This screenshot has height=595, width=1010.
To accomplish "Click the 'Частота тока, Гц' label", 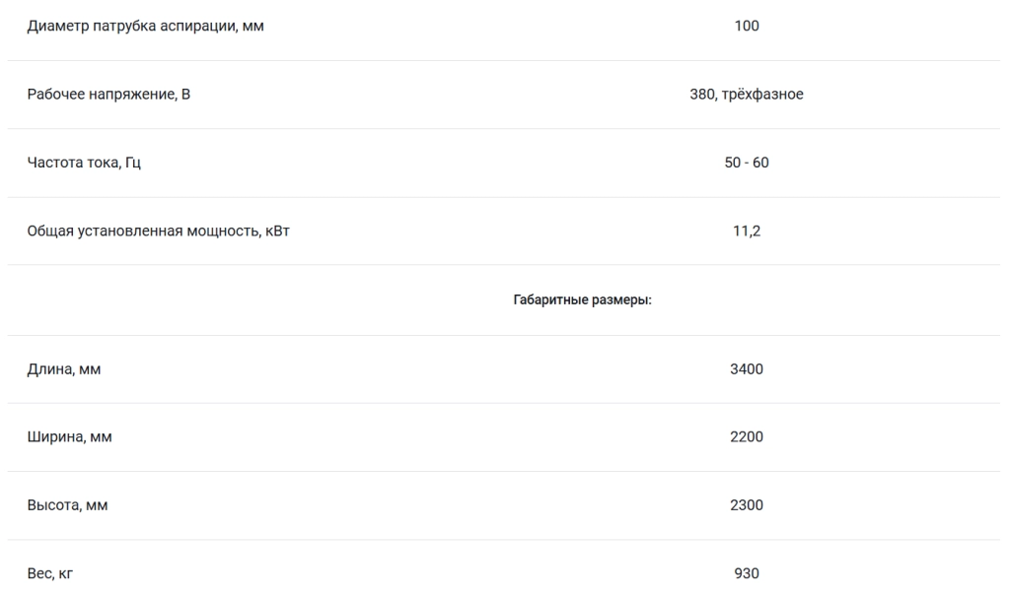I will click(x=84, y=163).
